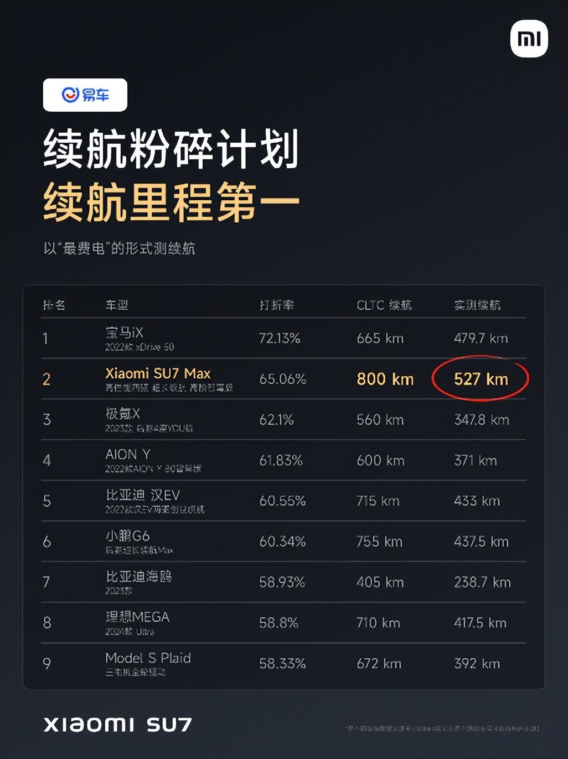Click the 比亚迪海鸥 row entry
Viewport: 568px width, 759px height.
click(x=284, y=582)
